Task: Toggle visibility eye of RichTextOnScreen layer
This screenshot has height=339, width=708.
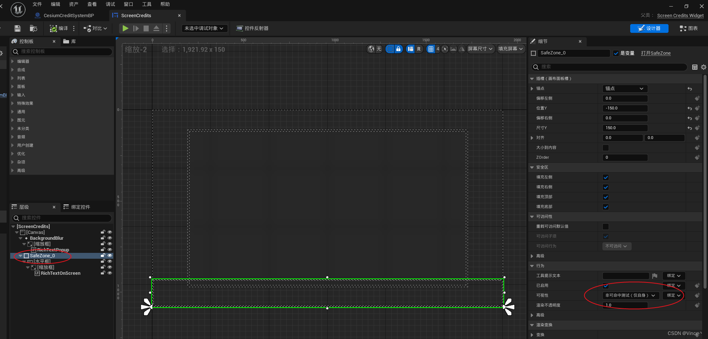Action: point(110,273)
